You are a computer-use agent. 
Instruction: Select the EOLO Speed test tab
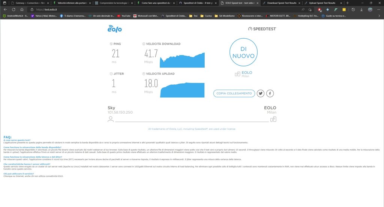[240, 3]
